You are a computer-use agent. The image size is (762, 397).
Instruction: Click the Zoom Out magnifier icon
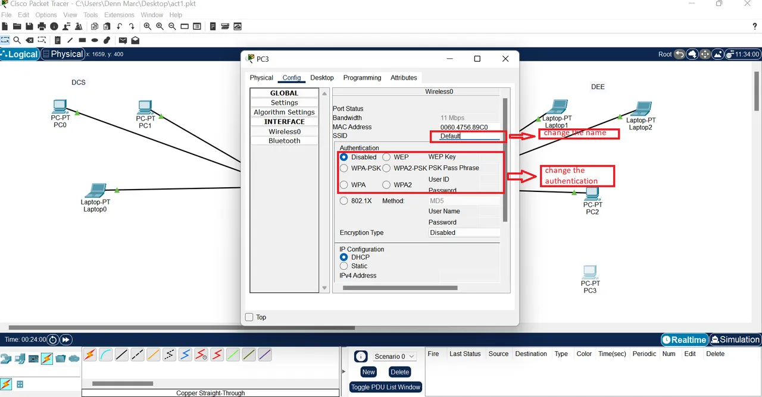172,26
